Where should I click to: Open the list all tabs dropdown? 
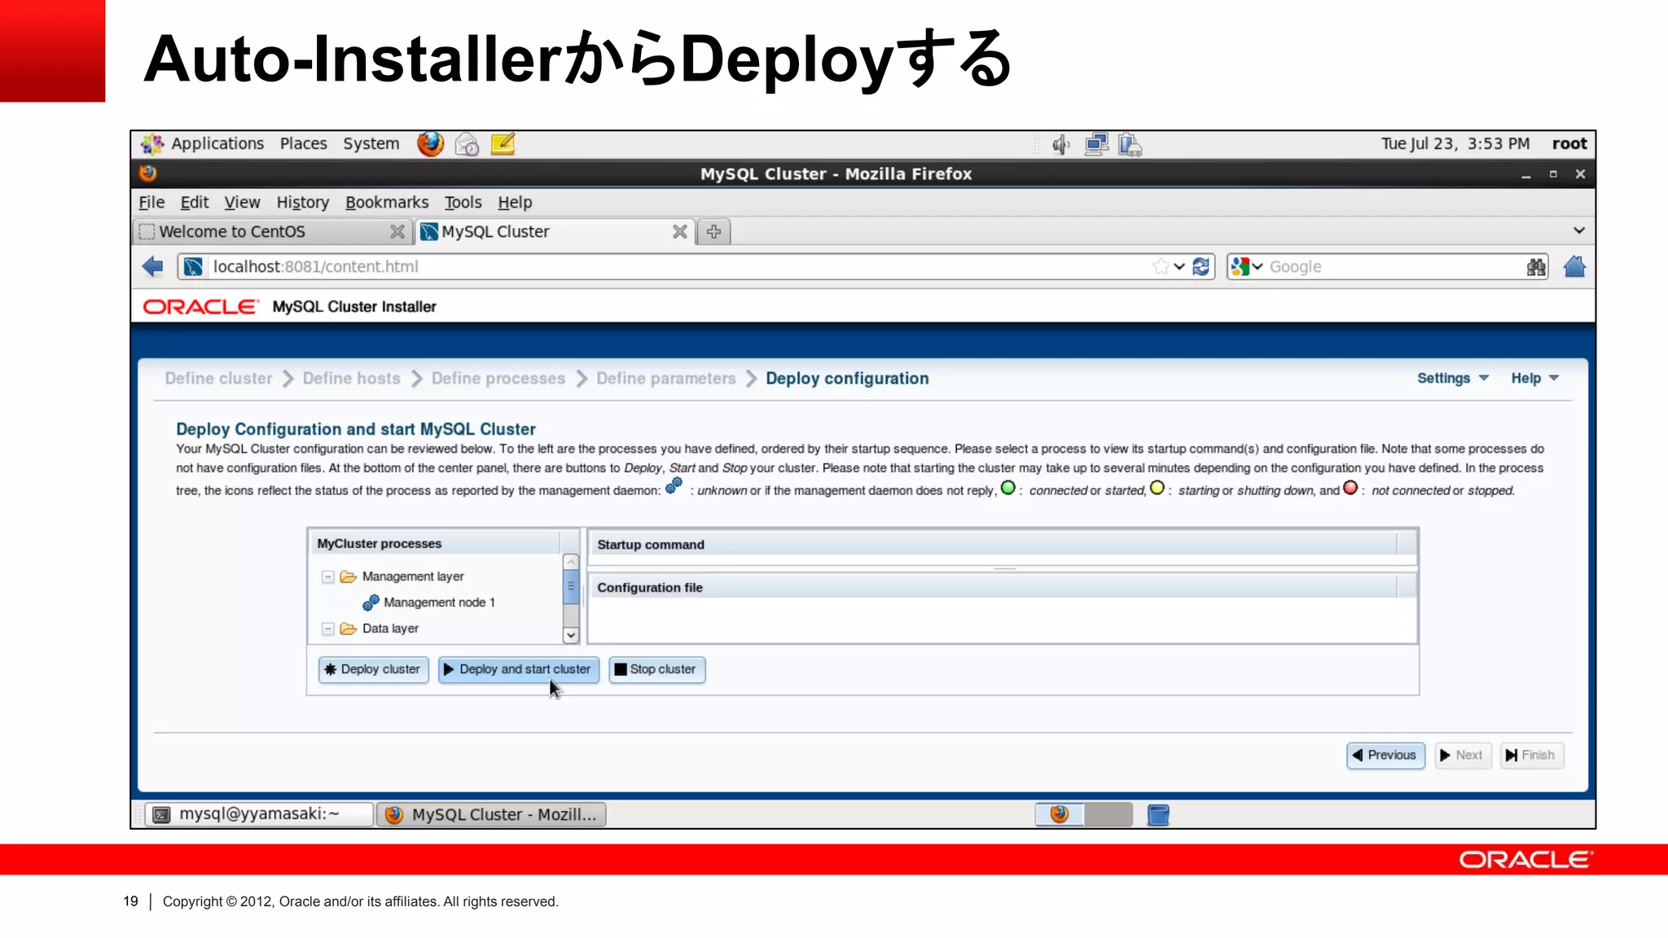pyautogui.click(x=1578, y=230)
